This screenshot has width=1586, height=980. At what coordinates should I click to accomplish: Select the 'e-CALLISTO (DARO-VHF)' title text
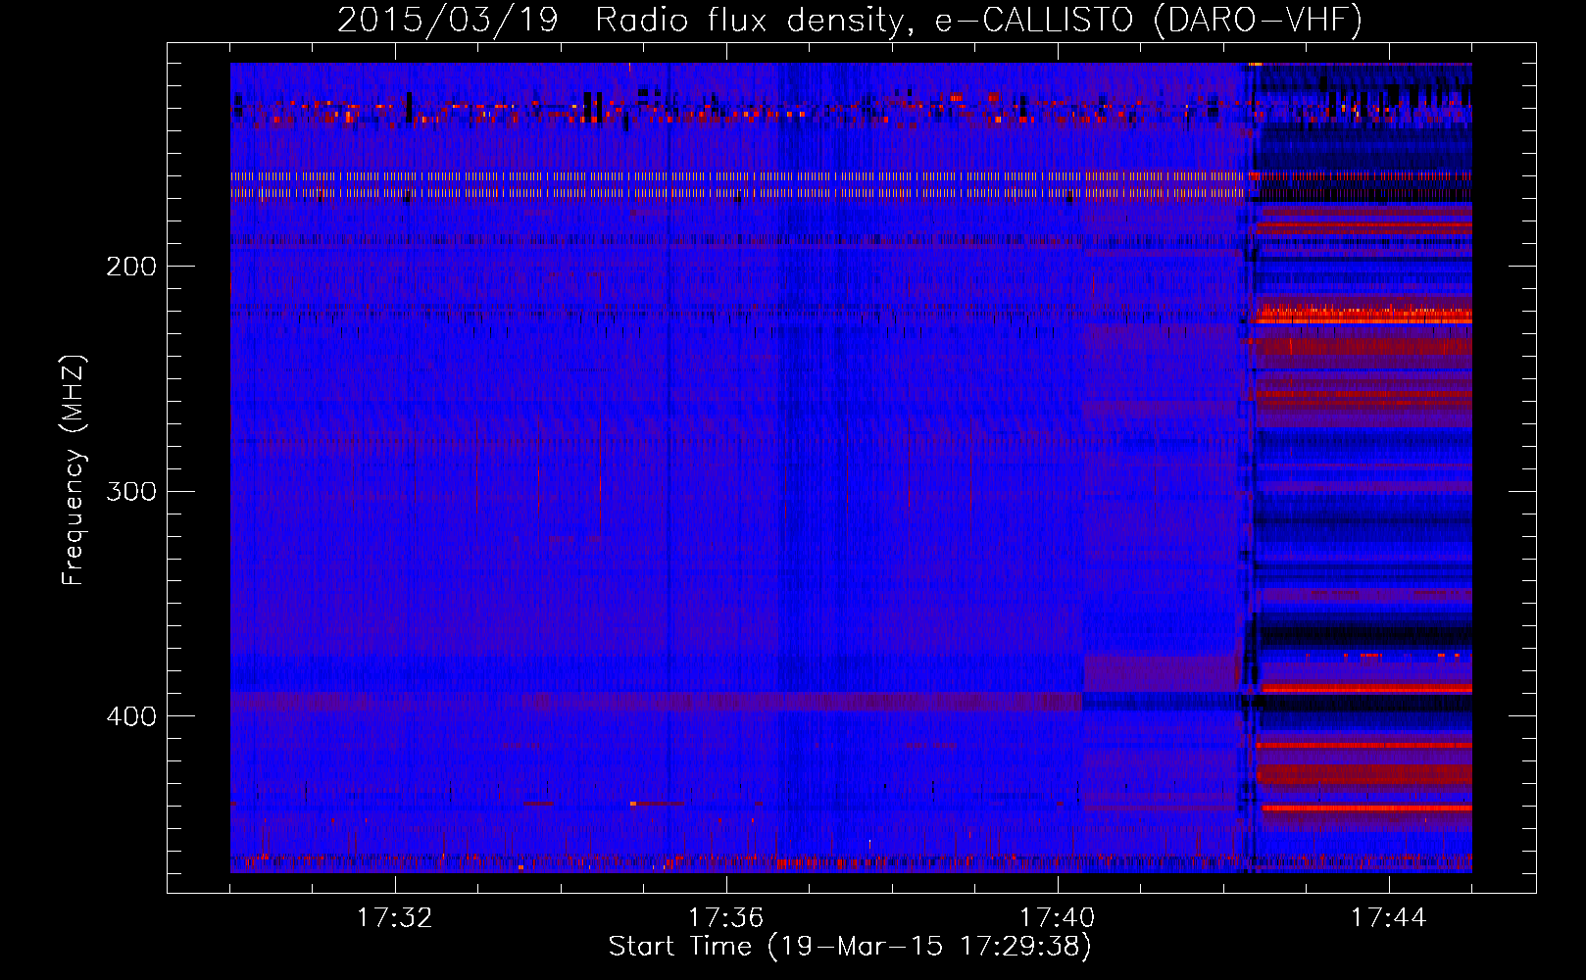(x=1148, y=21)
